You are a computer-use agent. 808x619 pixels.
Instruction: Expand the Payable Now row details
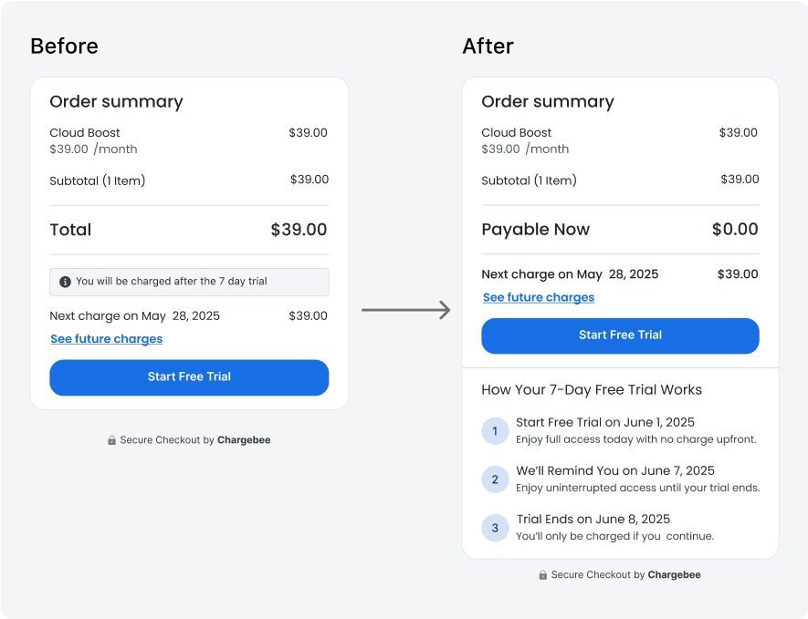click(x=536, y=230)
